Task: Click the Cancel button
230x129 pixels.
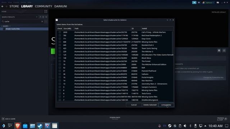Action: [x=134, y=105]
